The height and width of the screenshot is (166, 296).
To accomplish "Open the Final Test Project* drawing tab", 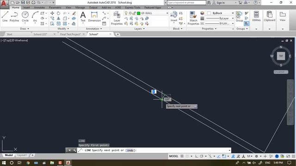I will point(70,34).
